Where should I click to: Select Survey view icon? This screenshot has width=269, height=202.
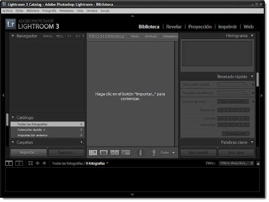126,153
